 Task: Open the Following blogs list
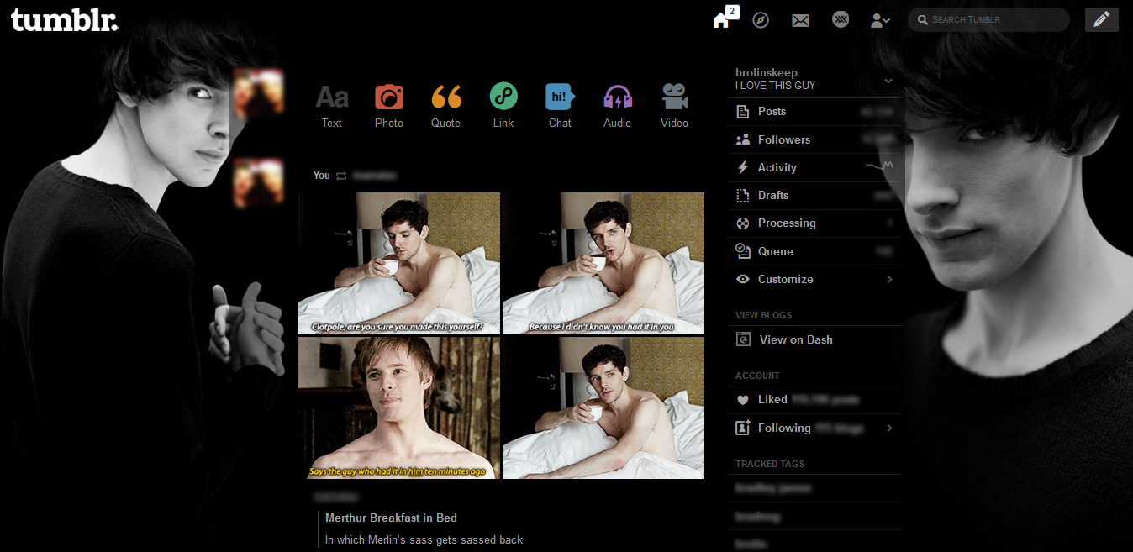tap(814, 428)
